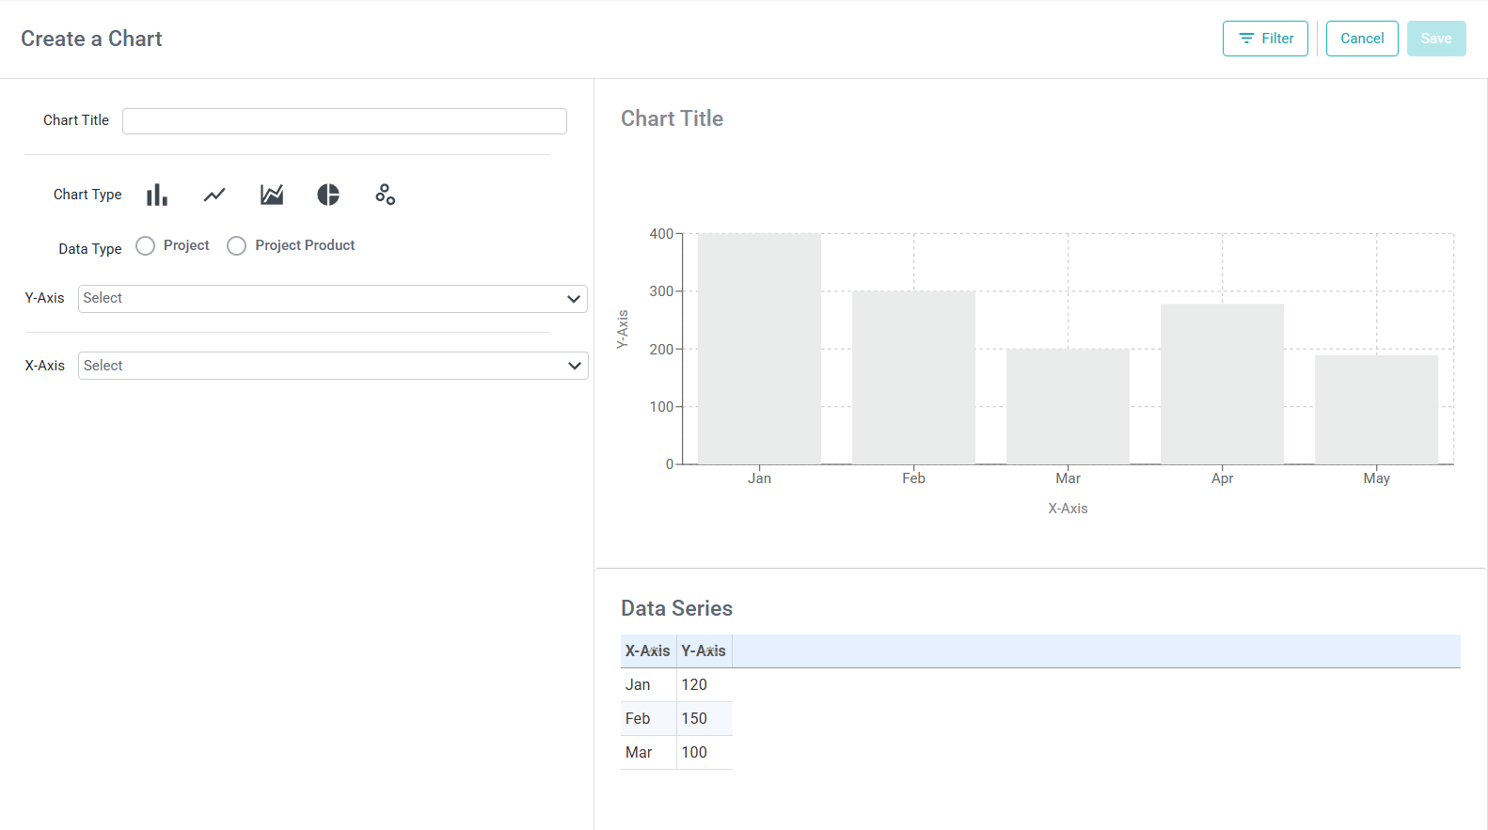Click the Apr bar in the chart preview
Viewport: 1488px width, 830px height.
pos(1222,384)
